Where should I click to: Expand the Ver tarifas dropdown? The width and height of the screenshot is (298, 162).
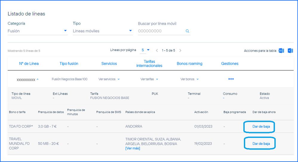tap(149, 79)
